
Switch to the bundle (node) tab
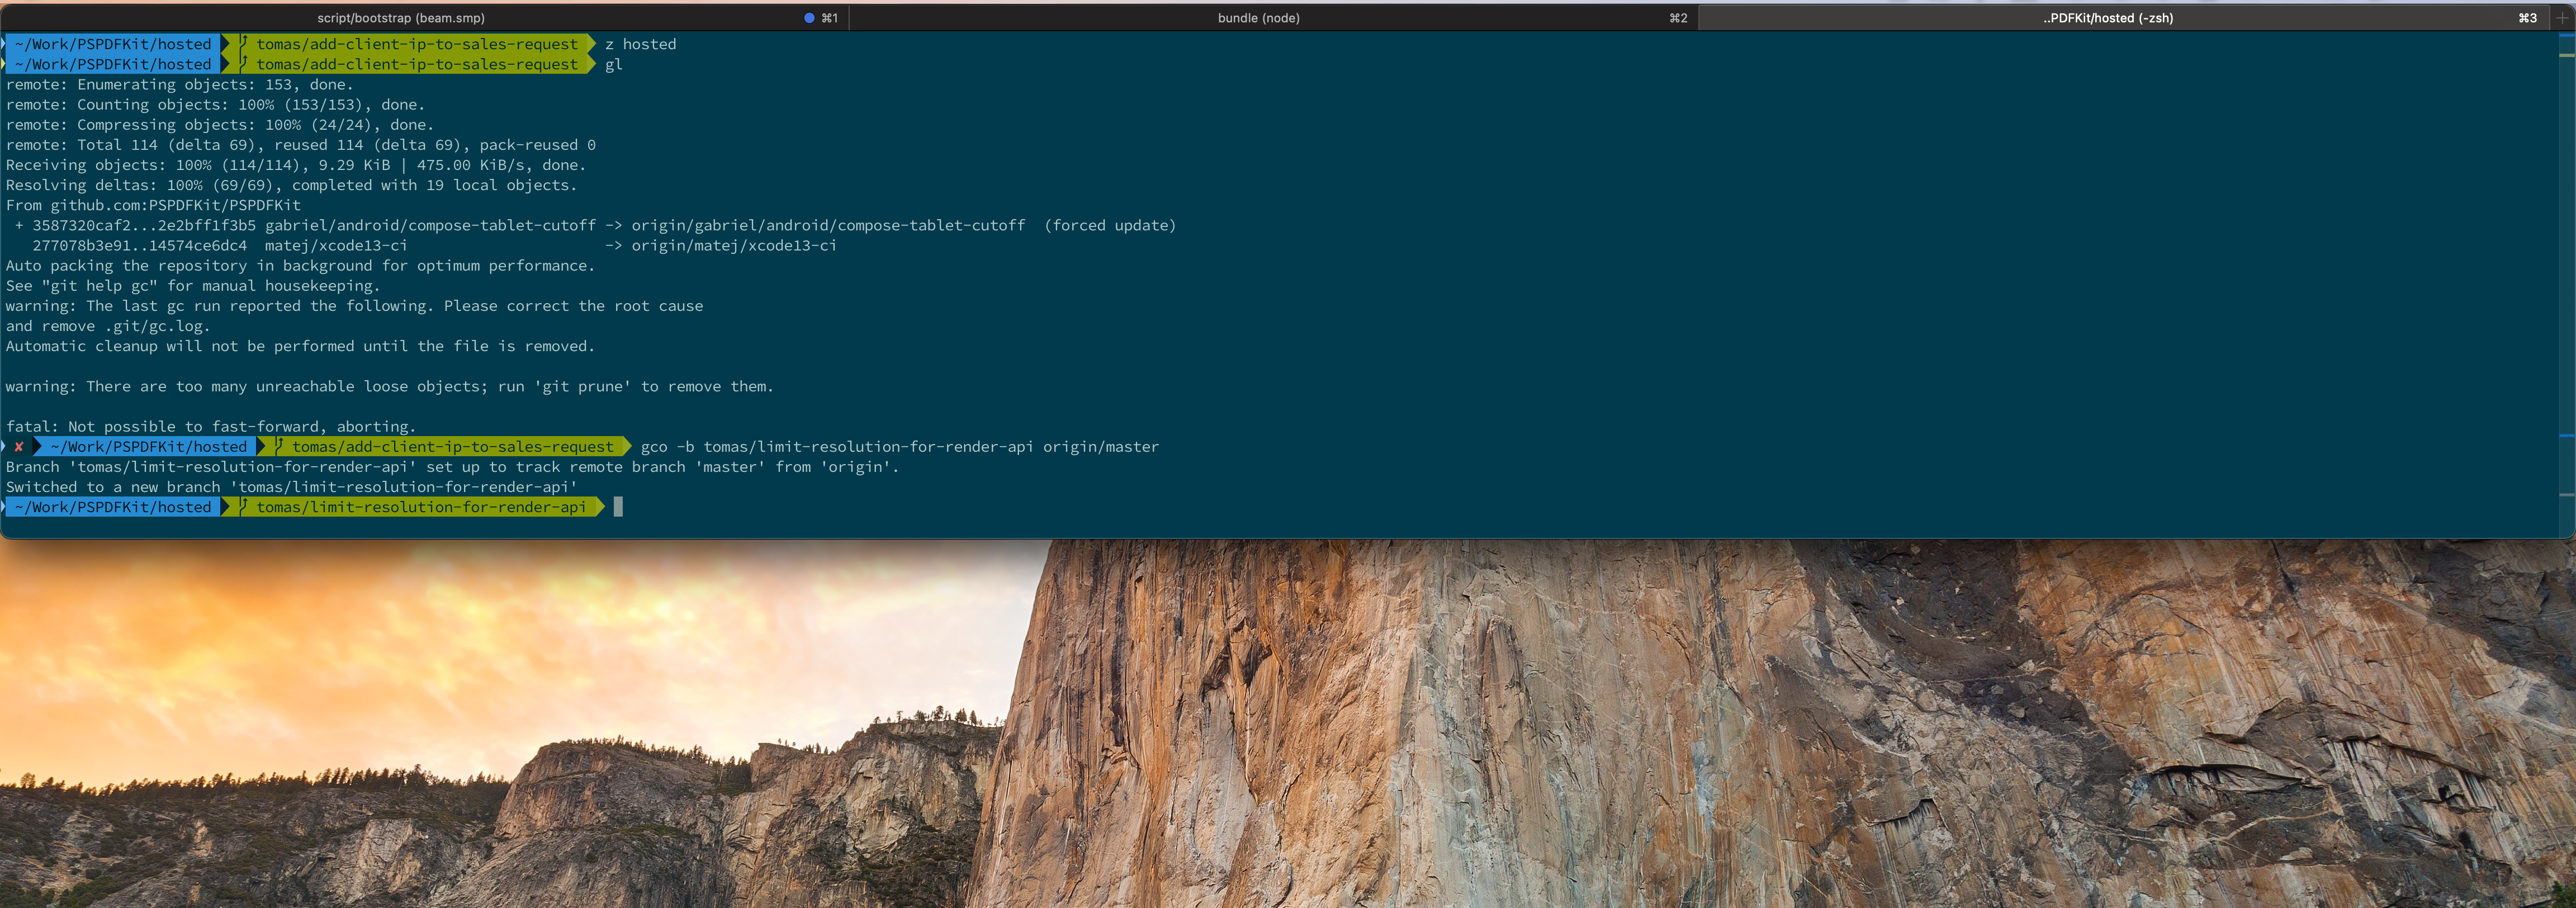point(1258,18)
